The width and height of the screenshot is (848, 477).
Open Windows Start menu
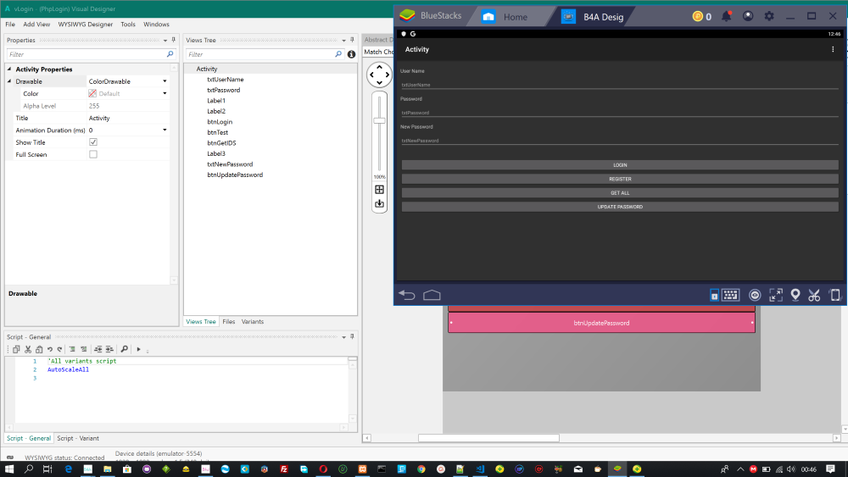point(9,469)
